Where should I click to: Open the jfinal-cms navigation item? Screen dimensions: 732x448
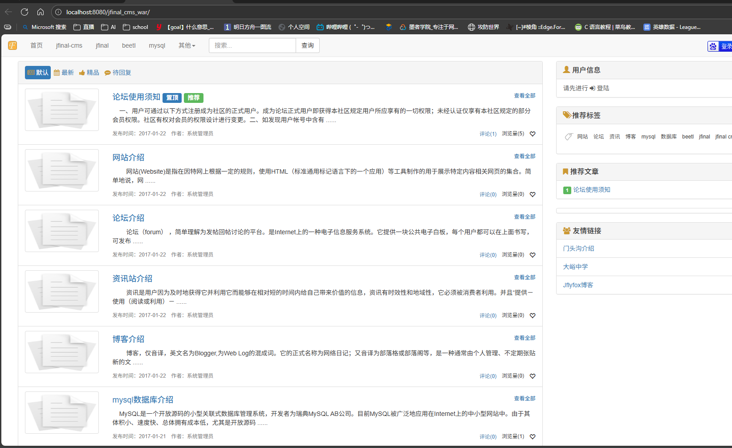pyautogui.click(x=69, y=45)
